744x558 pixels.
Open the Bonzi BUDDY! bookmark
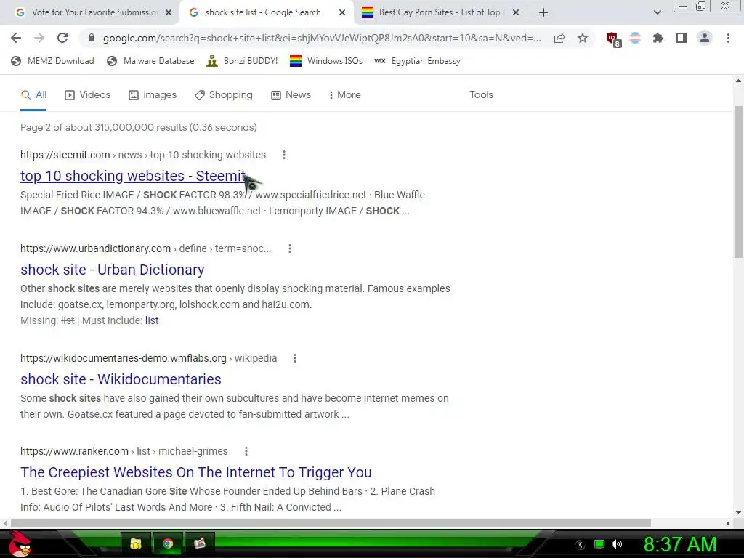242,61
